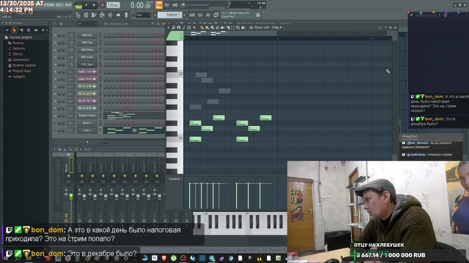Select Generators in Browser tree

tap(21, 60)
